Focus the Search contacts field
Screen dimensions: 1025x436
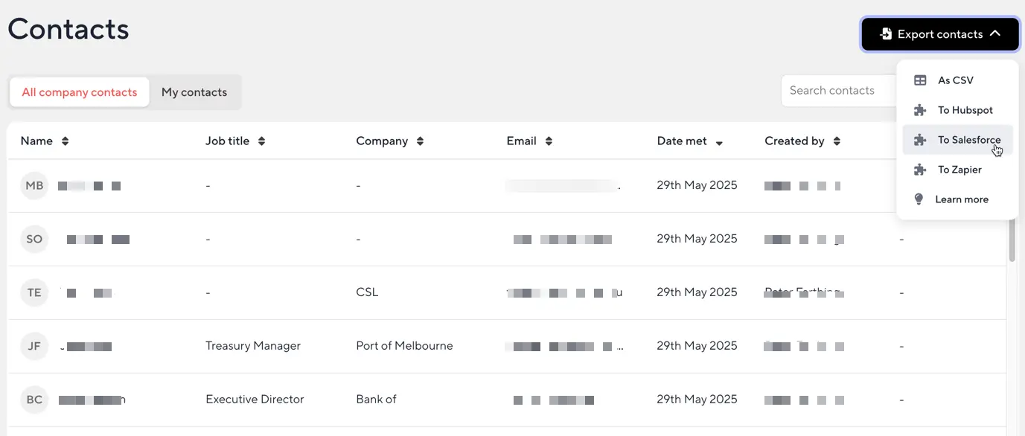839,91
